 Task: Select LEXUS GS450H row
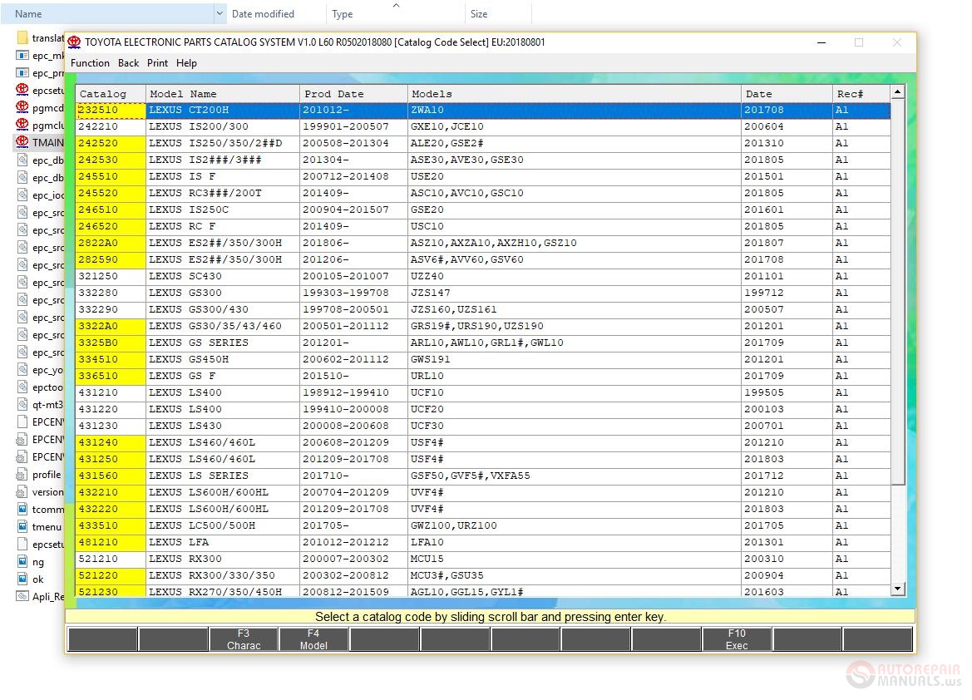[483, 360]
